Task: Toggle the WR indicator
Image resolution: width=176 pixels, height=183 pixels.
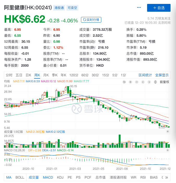Action: (x=134, y=177)
